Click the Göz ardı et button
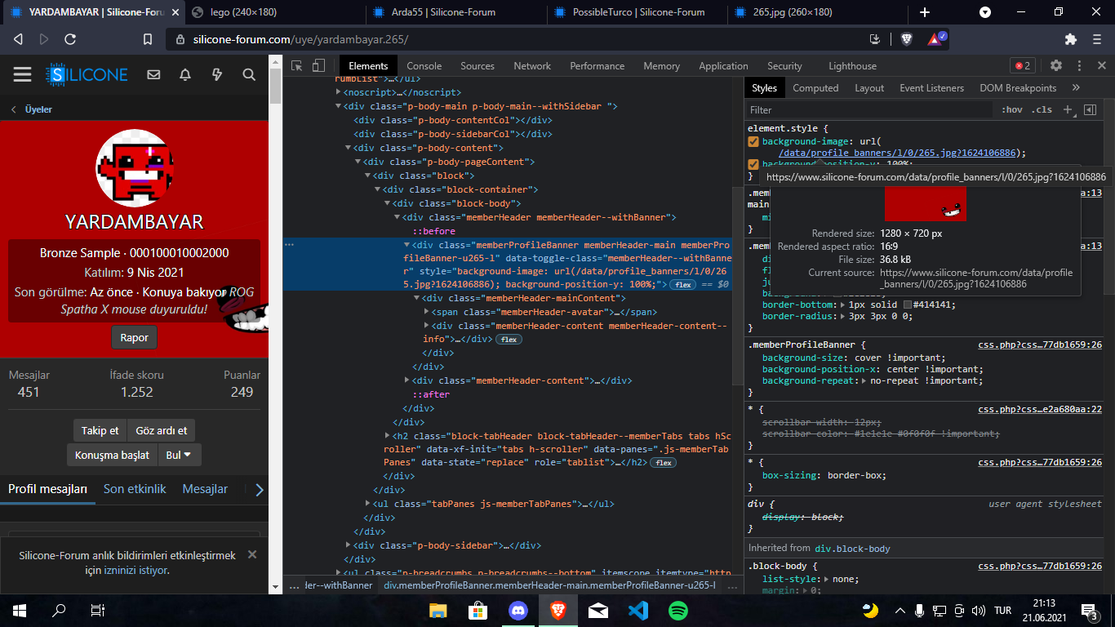 pos(162,430)
